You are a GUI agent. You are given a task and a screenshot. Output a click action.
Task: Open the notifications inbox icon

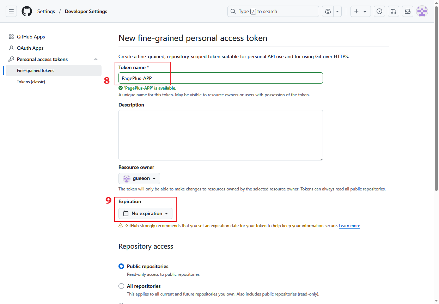(x=408, y=11)
